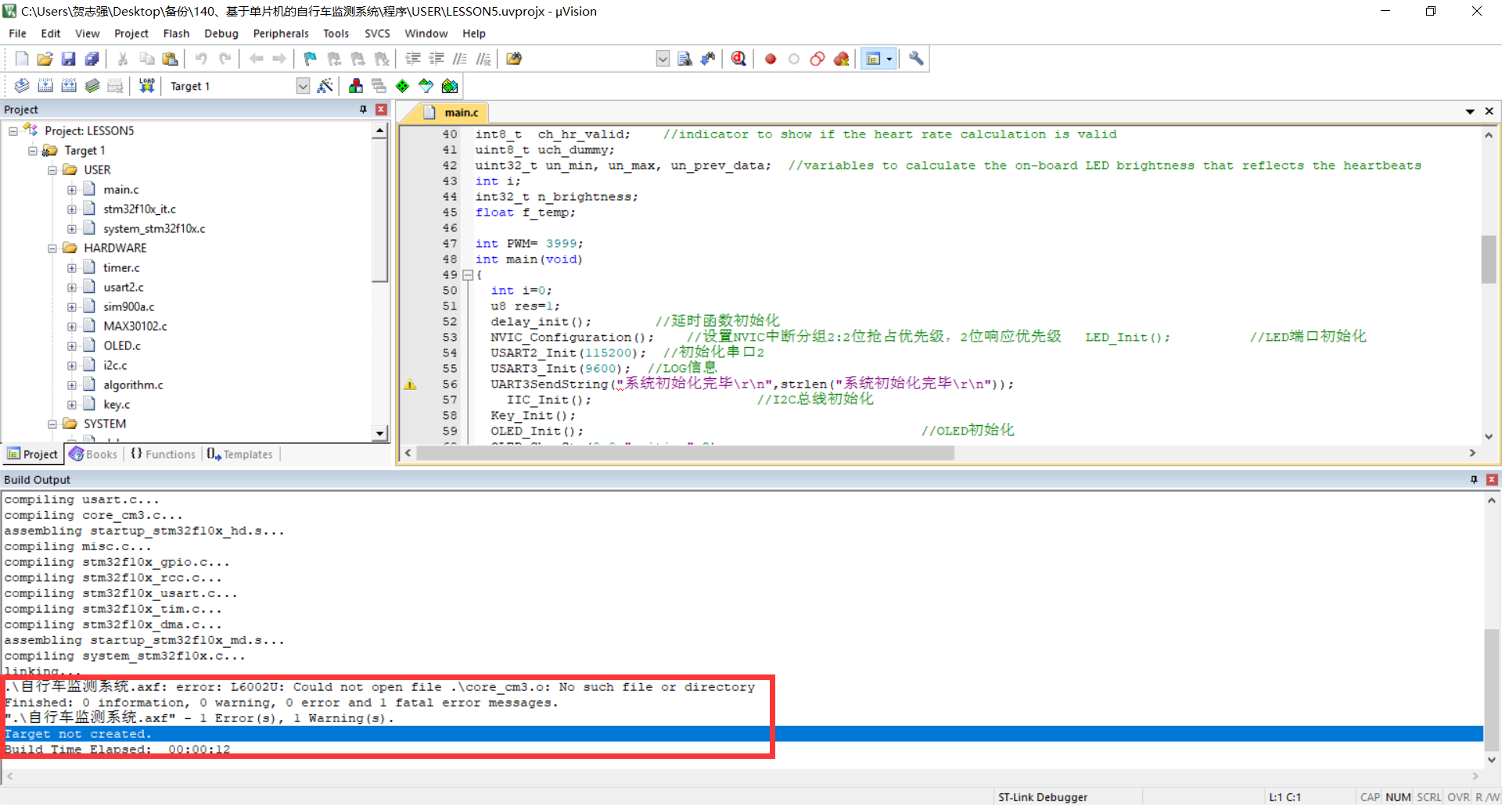Screen dimensions: 1502x805
Task: Switch to the Templates tab
Action: pos(240,454)
